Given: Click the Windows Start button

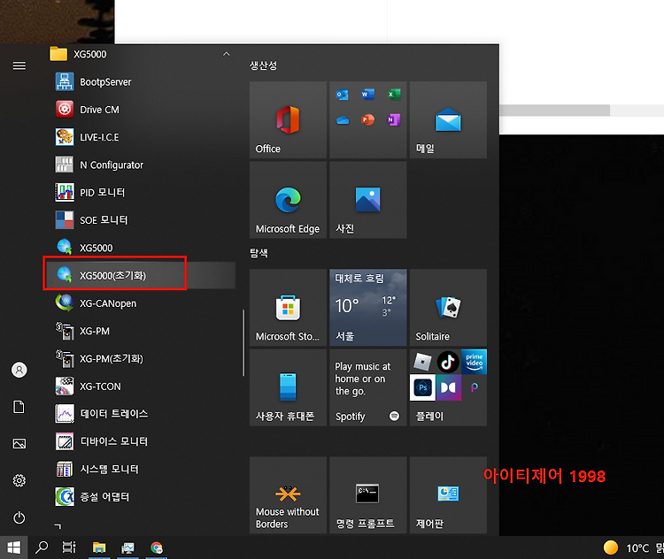Looking at the screenshot, I should pyautogui.click(x=13, y=548).
